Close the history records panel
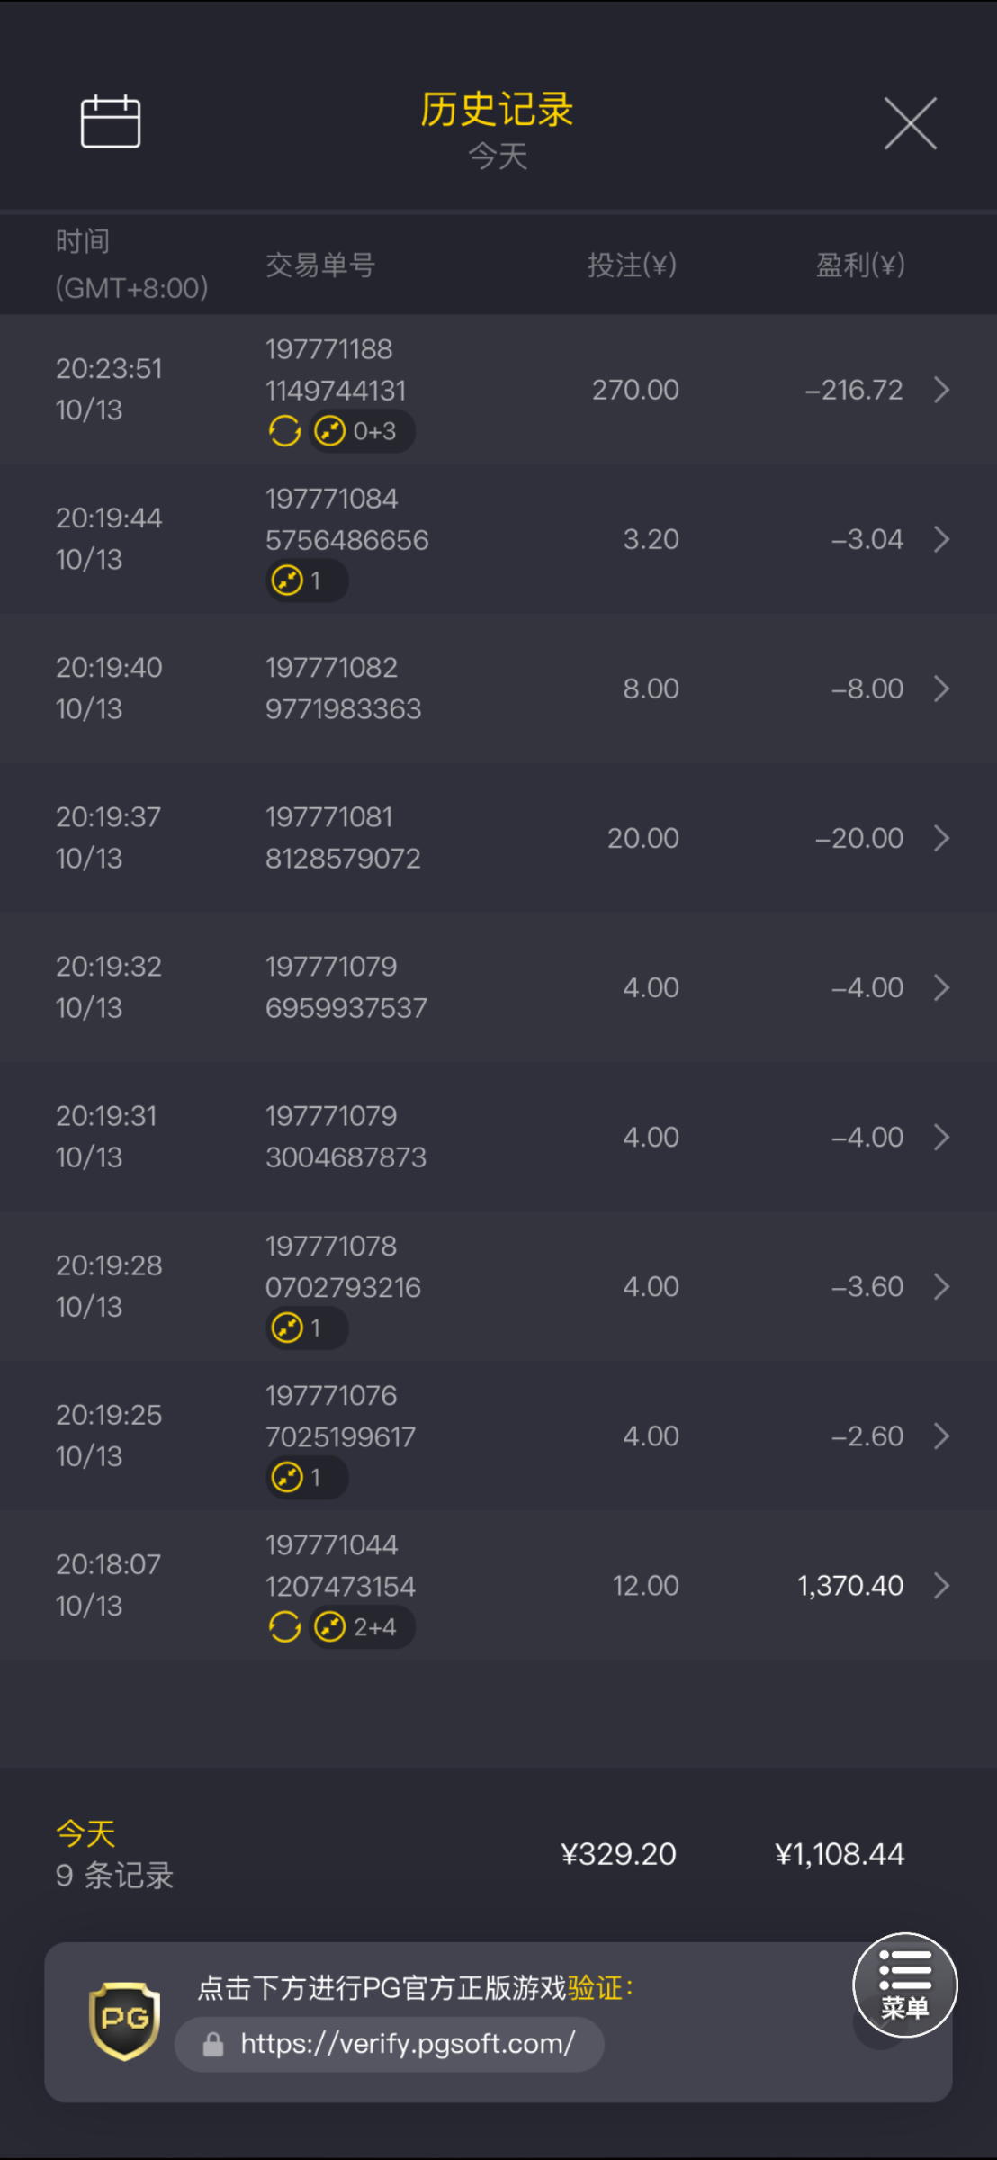 click(x=910, y=123)
